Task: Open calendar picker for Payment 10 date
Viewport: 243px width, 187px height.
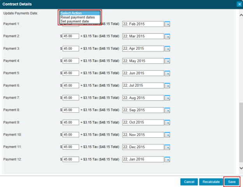Action: [167, 135]
